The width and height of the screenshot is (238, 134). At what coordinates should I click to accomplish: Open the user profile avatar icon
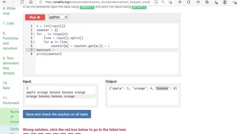click(225, 2)
